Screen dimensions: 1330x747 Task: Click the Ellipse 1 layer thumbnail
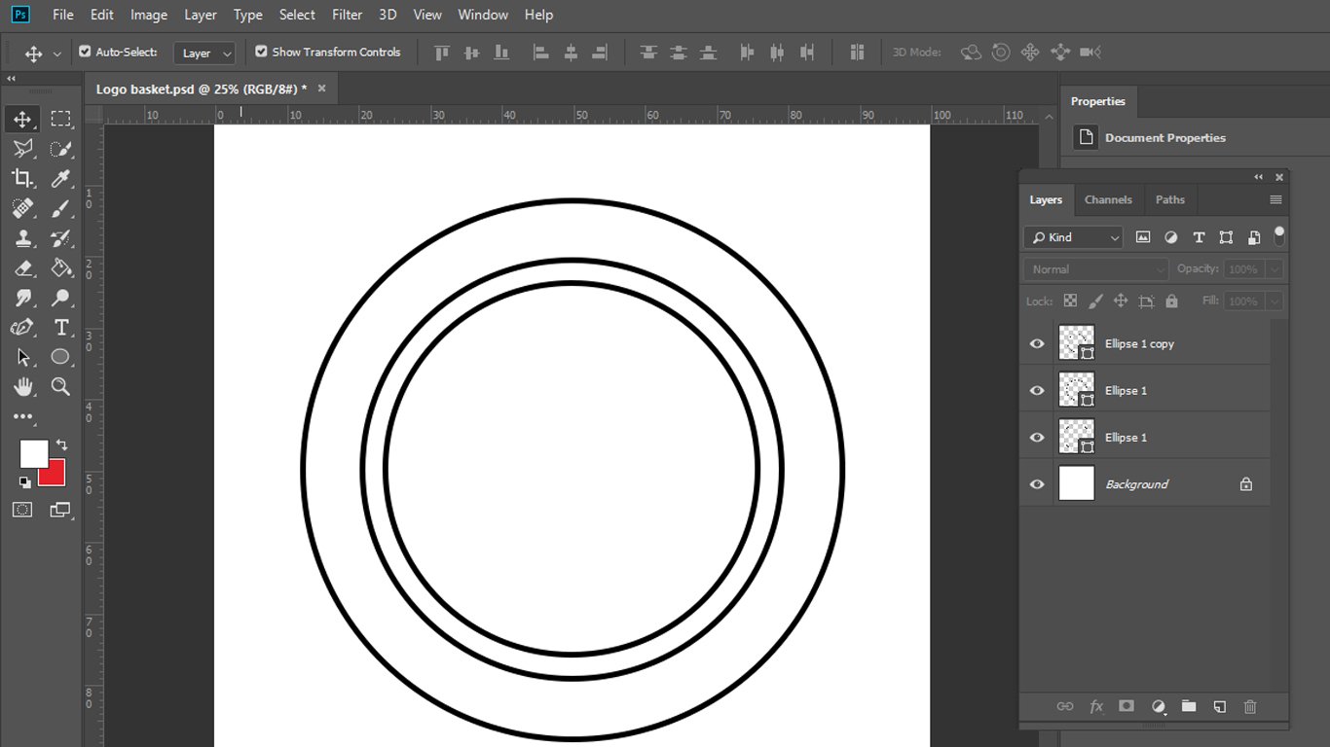click(x=1076, y=390)
